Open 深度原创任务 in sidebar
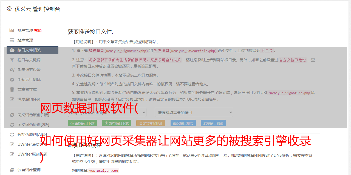Screen dimensions: 351x175 coord(29,99)
